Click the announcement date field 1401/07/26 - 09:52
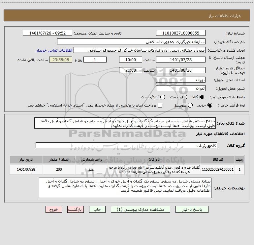Screen dimensions: 254x245 click(48, 33)
